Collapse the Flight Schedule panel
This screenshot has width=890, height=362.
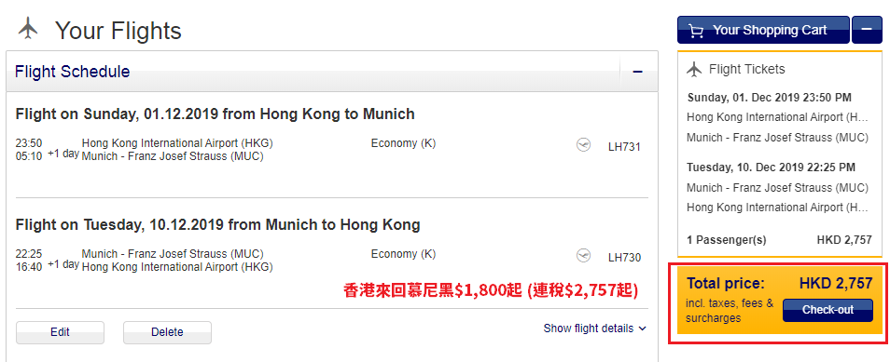pos(637,72)
